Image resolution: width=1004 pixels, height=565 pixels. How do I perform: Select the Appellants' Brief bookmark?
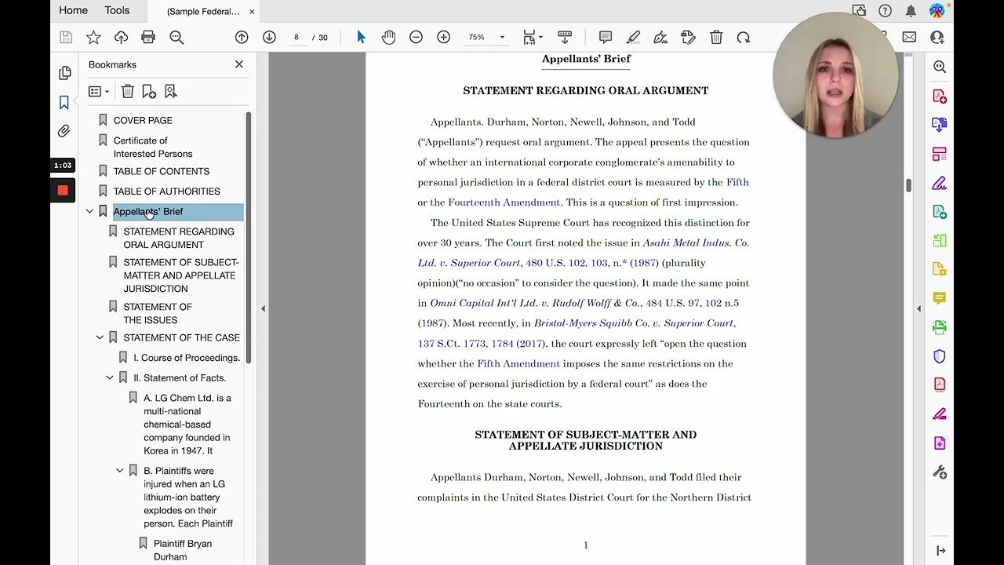pos(148,211)
